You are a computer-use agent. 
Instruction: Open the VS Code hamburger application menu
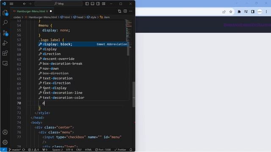[11, 4]
